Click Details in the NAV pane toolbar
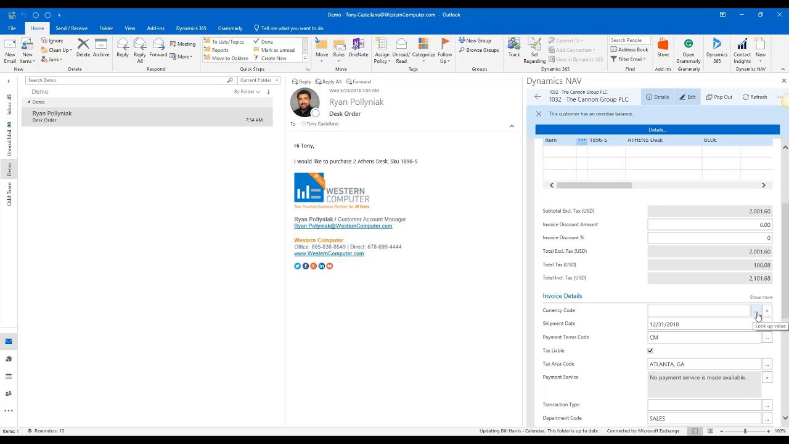Screen dimensions: 789x444 (x=657, y=97)
